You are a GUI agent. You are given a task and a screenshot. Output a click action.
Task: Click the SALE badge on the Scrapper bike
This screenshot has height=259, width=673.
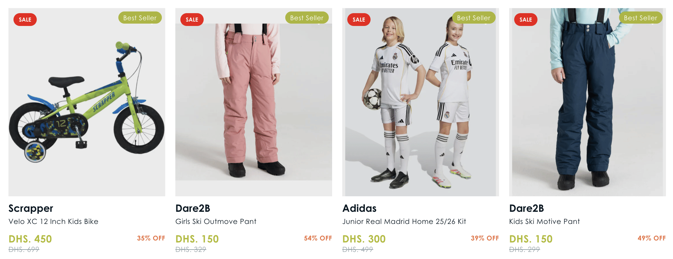25,20
